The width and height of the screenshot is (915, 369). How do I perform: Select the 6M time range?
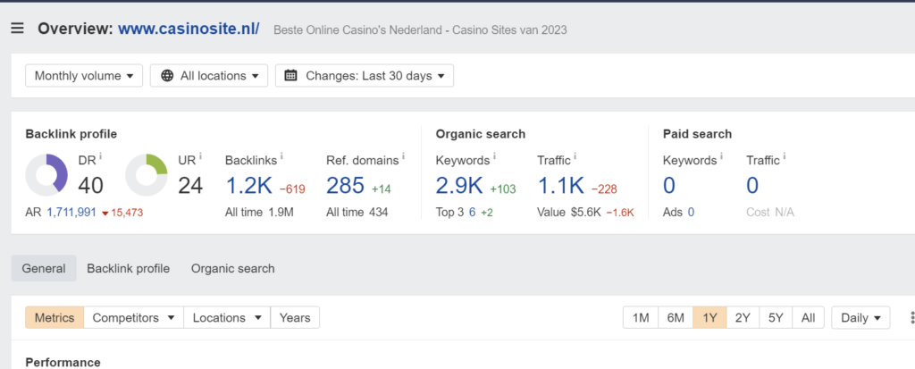pos(675,317)
